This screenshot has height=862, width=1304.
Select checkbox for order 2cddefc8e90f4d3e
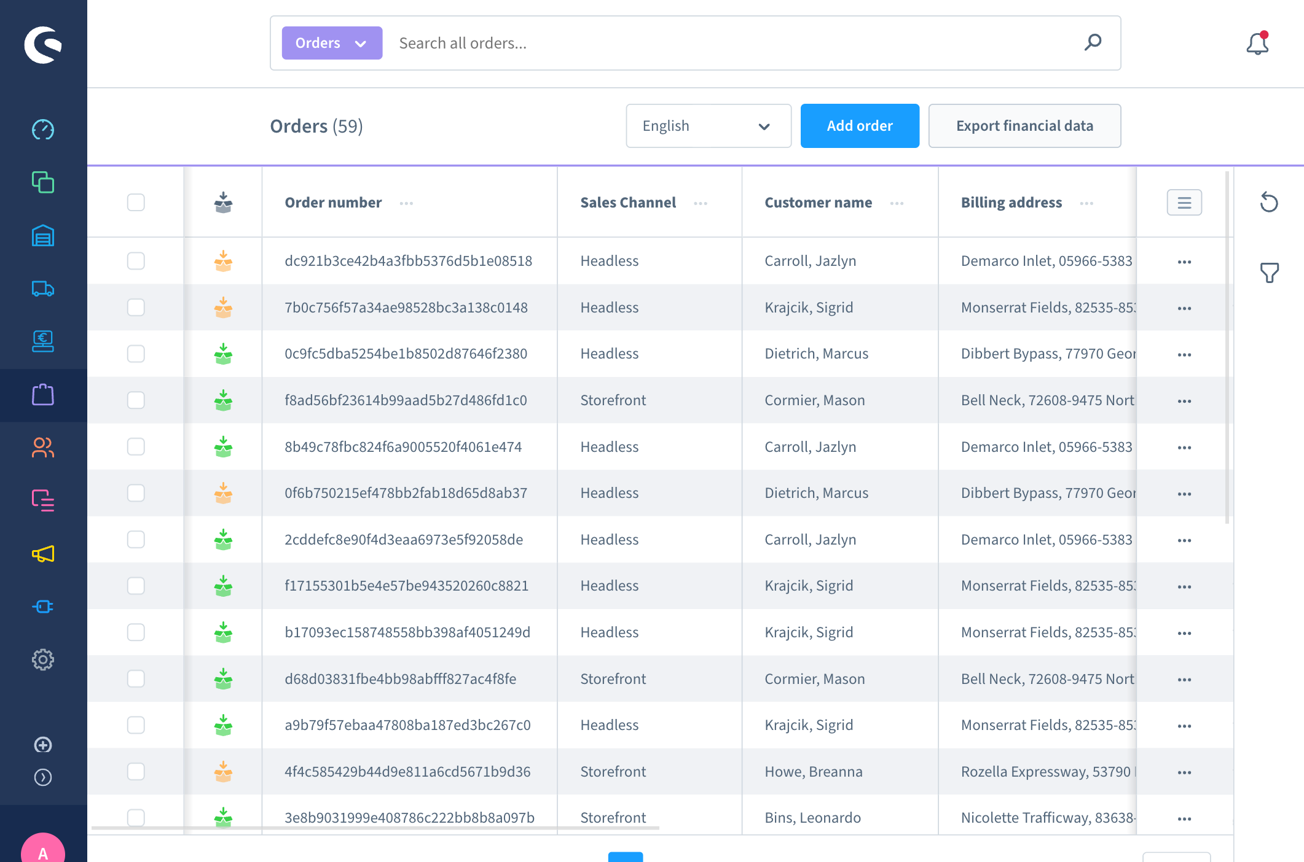136,539
